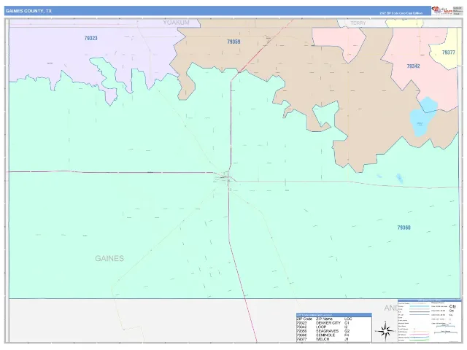Select the DENVER CITY row in index
Screen dimensions: 467x350
tap(334, 323)
